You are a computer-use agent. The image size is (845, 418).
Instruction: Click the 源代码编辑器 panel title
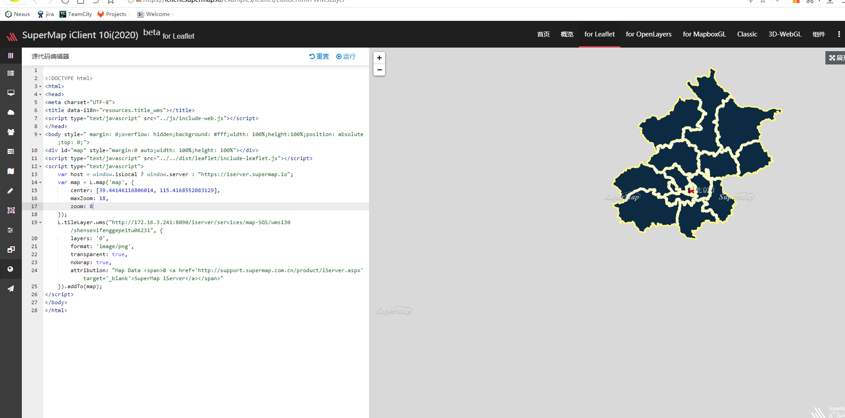point(50,56)
